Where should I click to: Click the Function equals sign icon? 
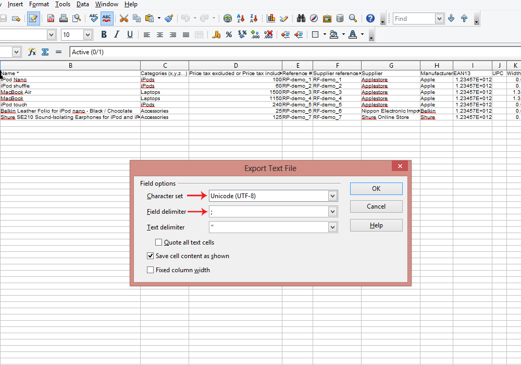click(x=58, y=52)
